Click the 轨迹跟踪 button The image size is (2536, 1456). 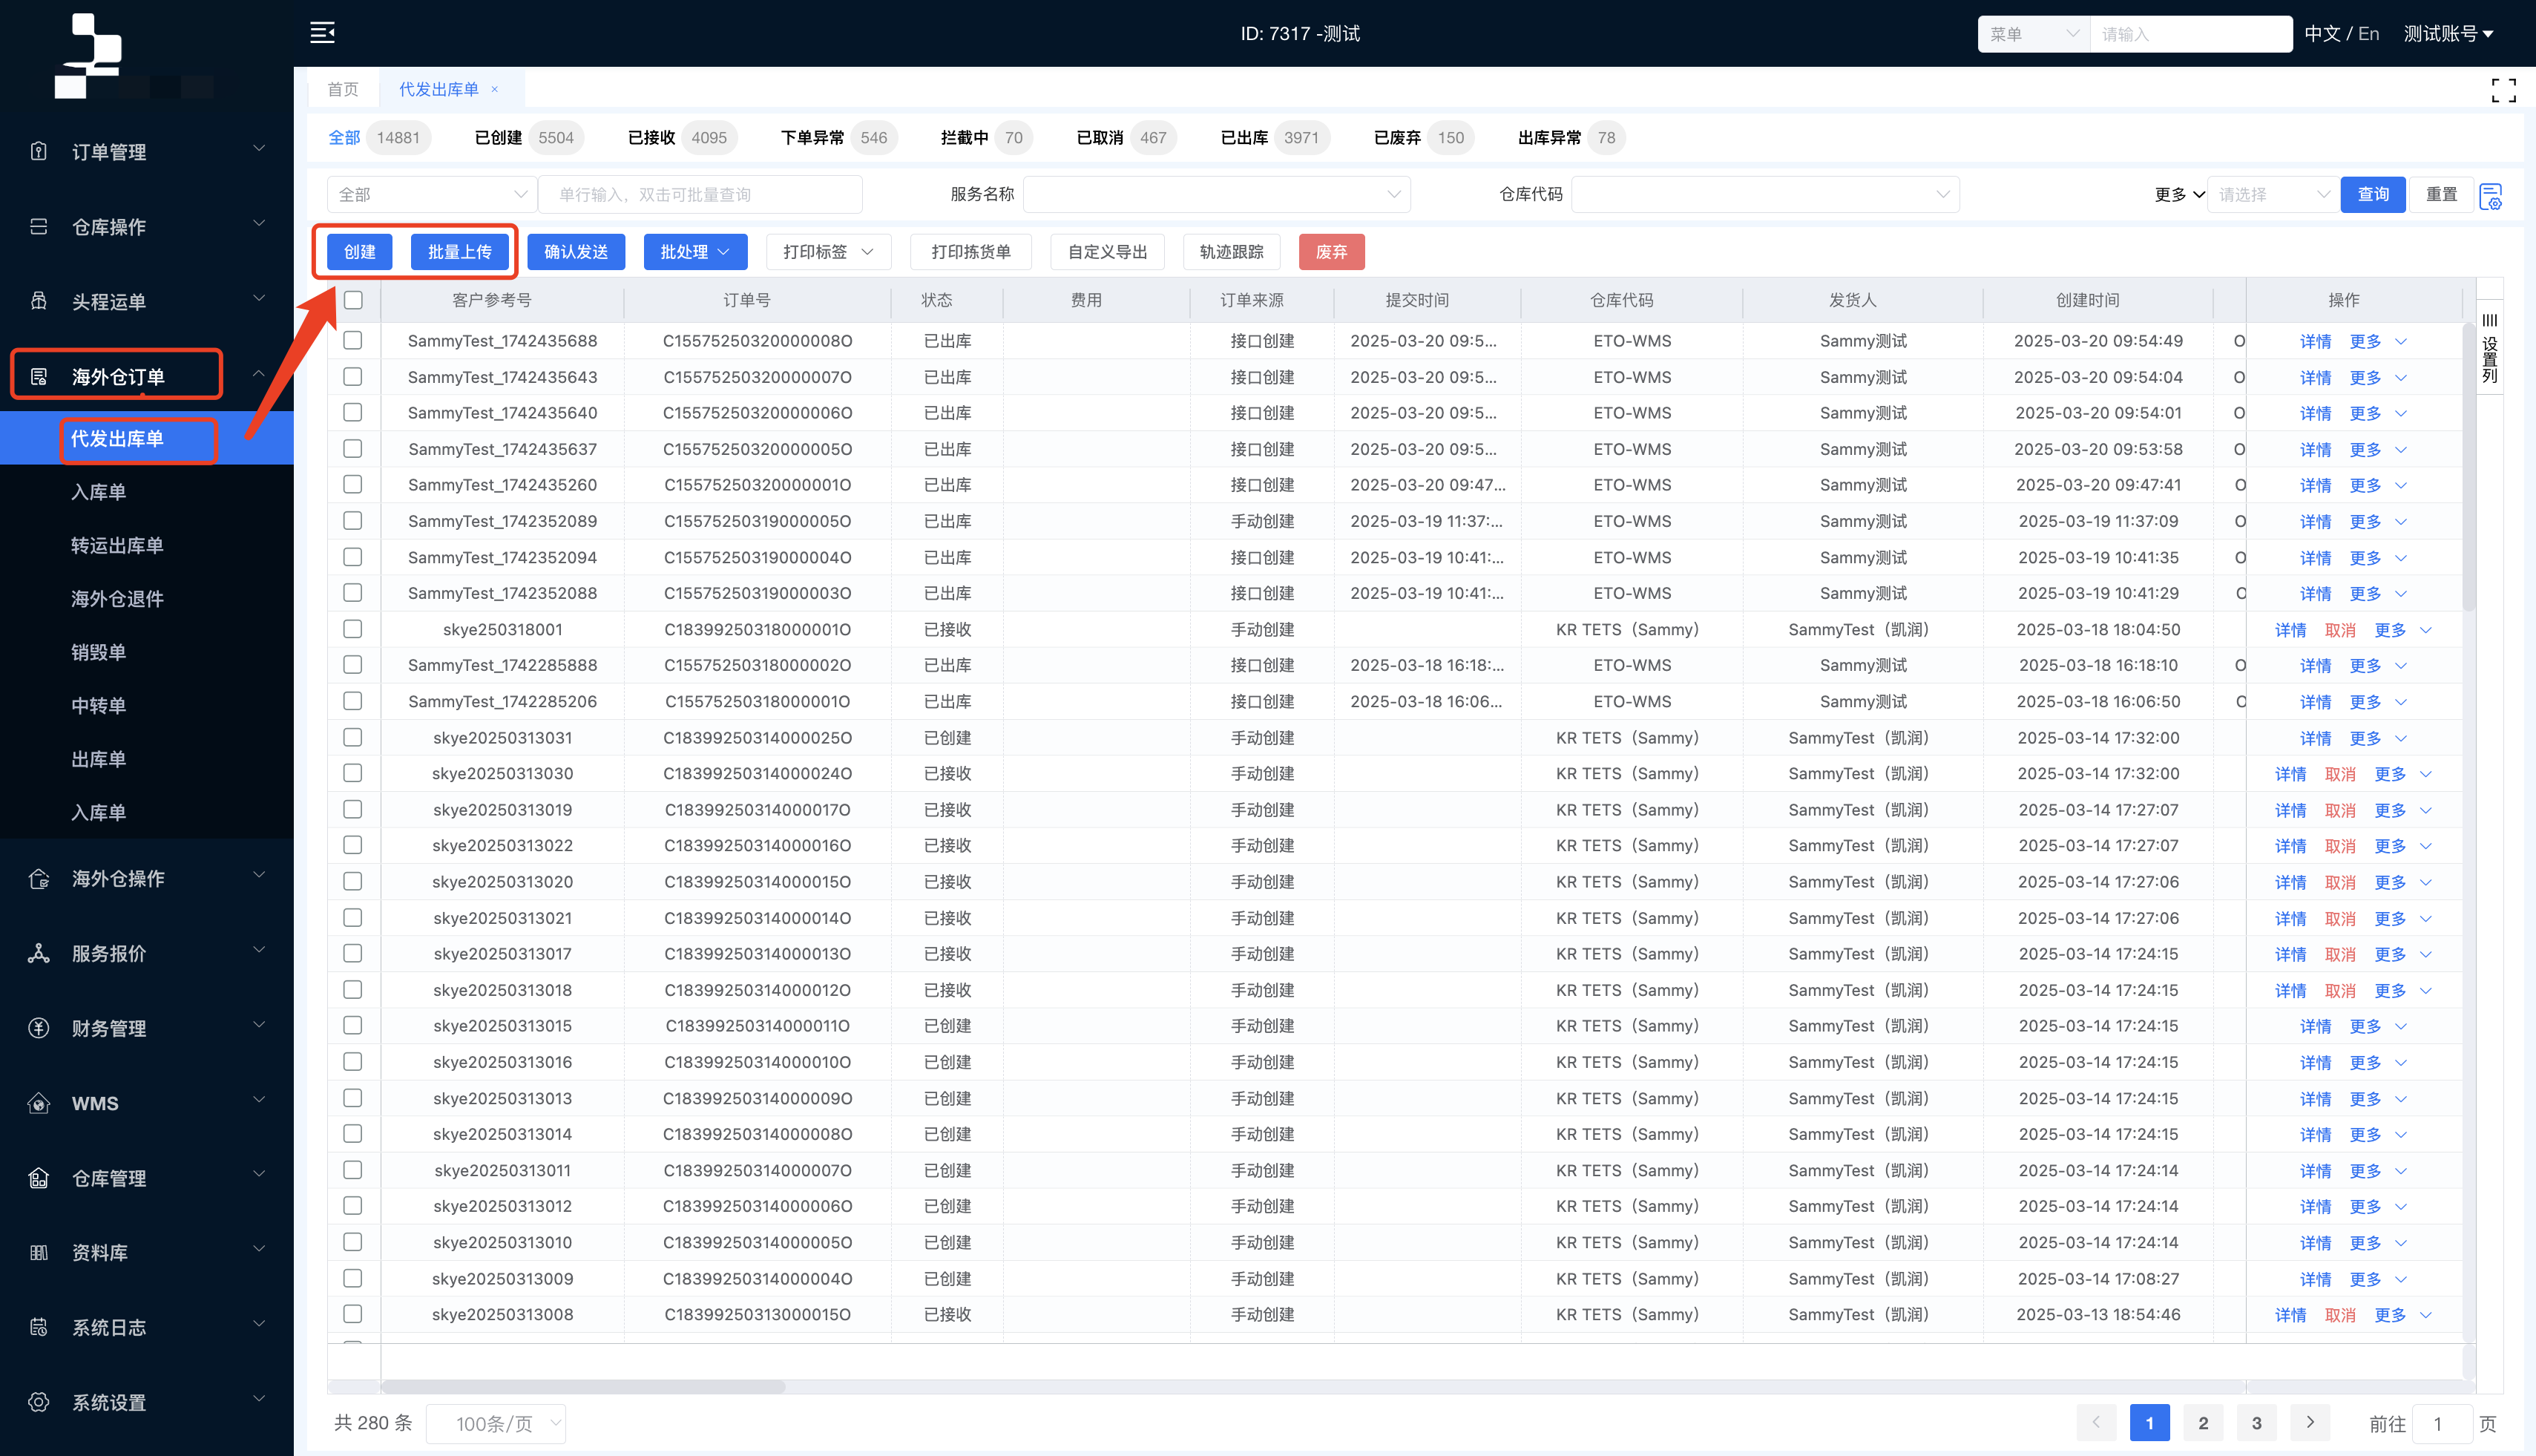pyautogui.click(x=1232, y=252)
